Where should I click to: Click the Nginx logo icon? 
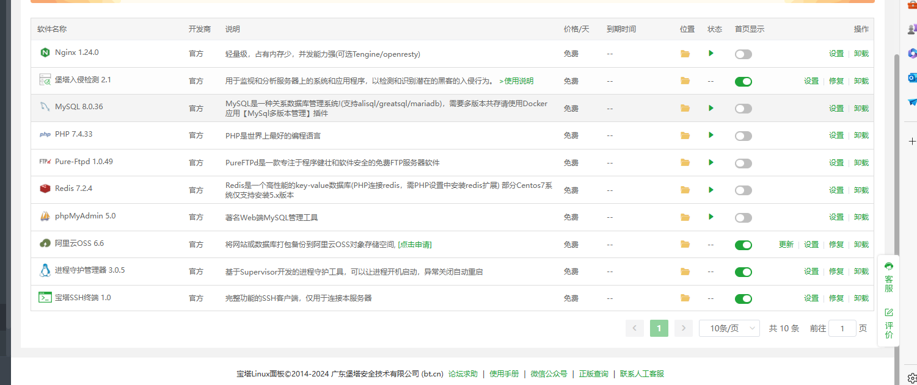pyautogui.click(x=45, y=52)
